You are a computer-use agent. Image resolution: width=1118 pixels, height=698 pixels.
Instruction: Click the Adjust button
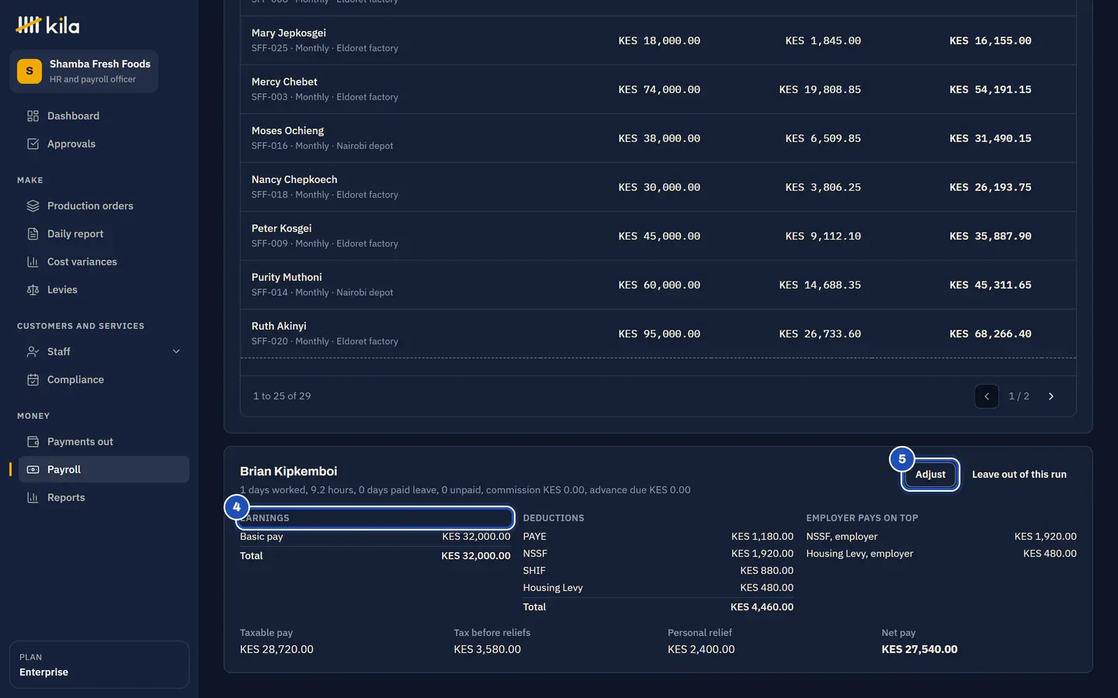coord(930,475)
